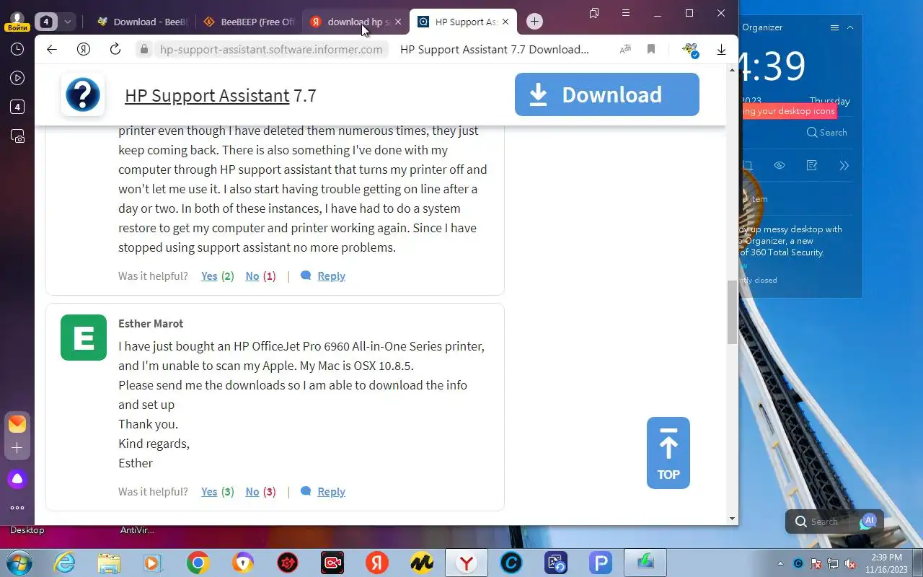923x577 pixels.
Task: Add sidebar item with plus icon
Action: [17, 448]
